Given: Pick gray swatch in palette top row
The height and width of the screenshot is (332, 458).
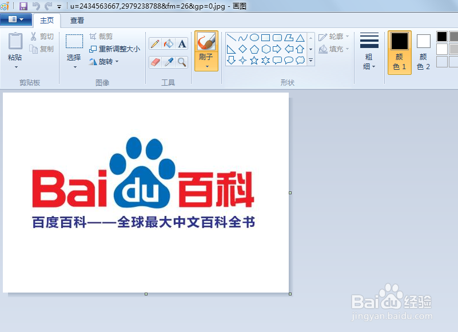Looking at the screenshot, I should pos(453,37).
